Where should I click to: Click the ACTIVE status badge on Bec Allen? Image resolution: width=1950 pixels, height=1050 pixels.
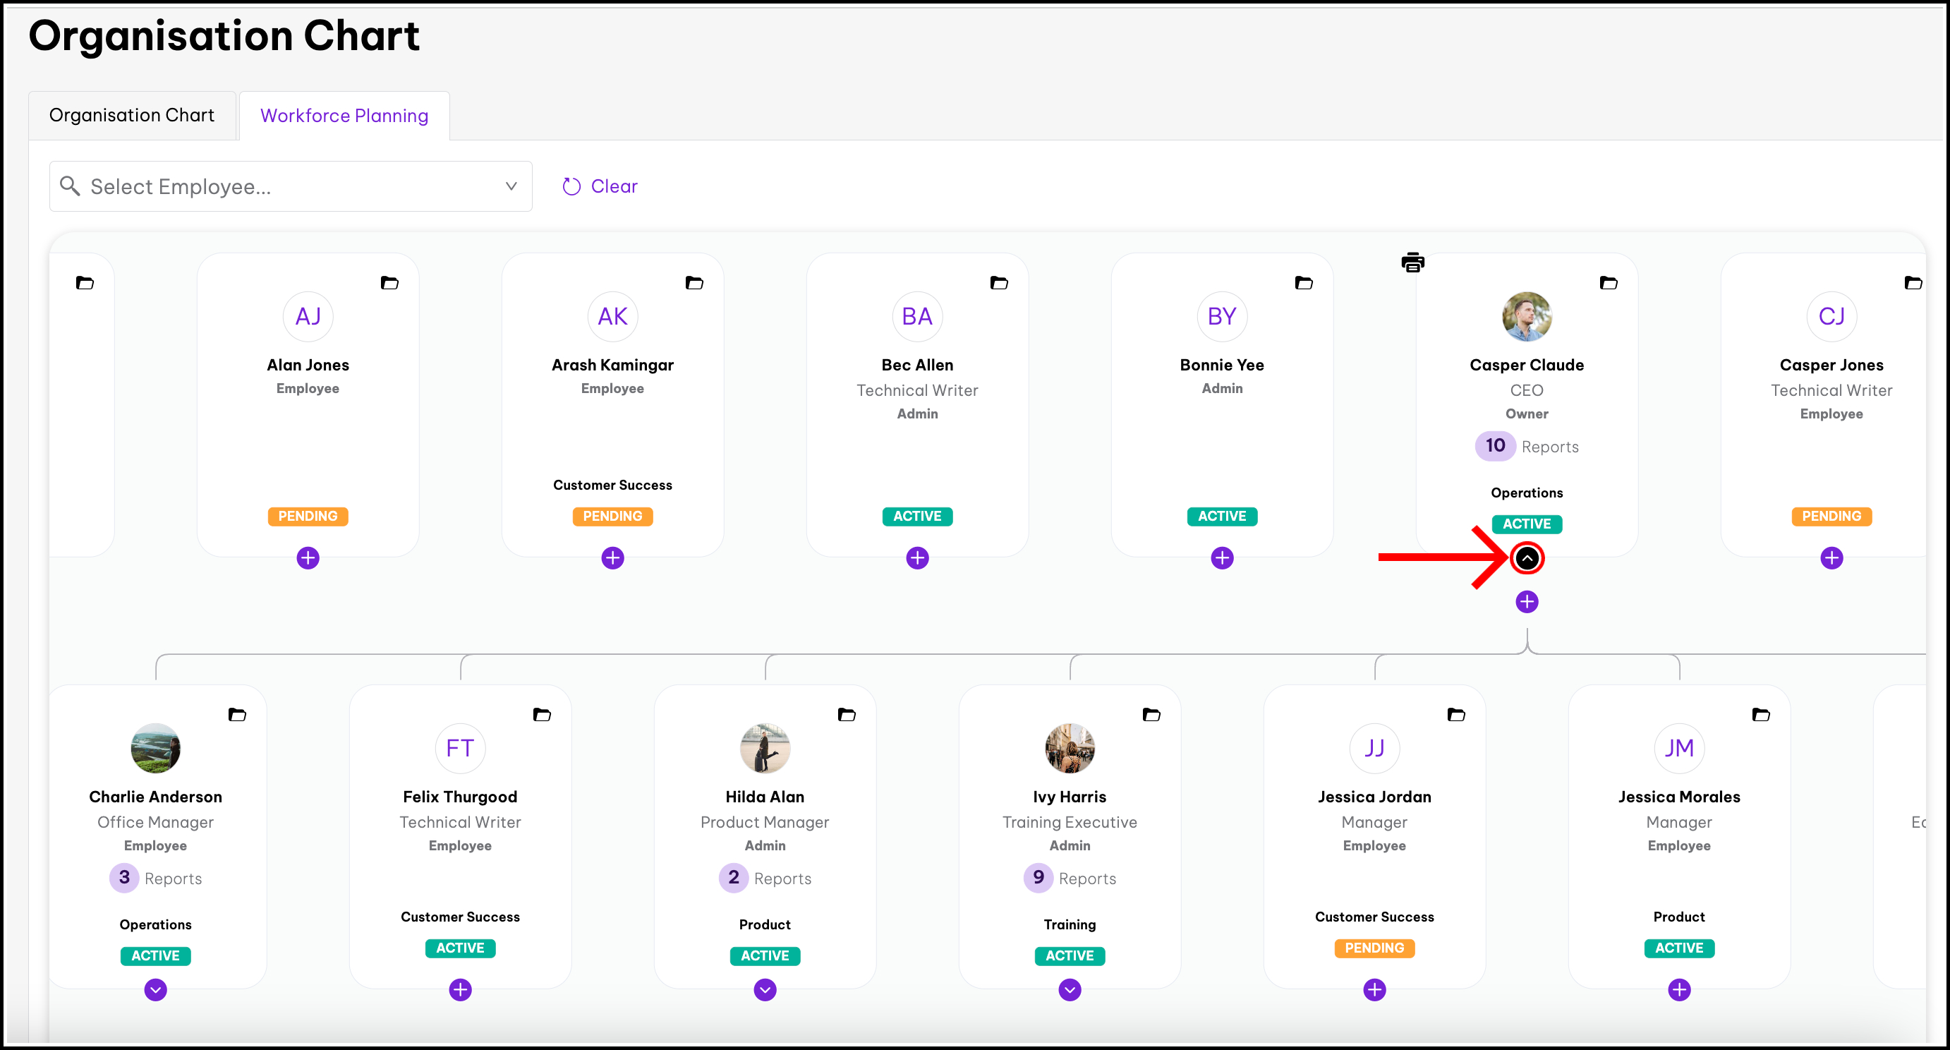(x=916, y=517)
